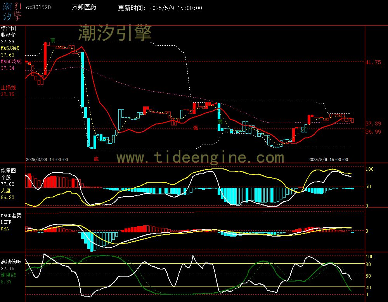Click the stop-loss value 37.75
388x302 pixels.
coord(7,94)
